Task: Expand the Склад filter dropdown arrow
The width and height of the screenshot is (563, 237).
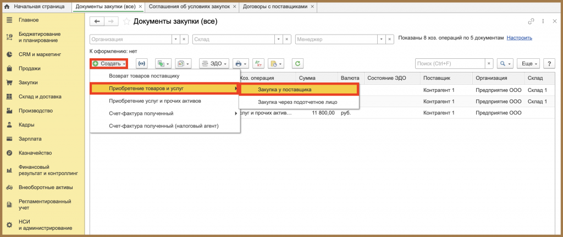Action: click(279, 39)
